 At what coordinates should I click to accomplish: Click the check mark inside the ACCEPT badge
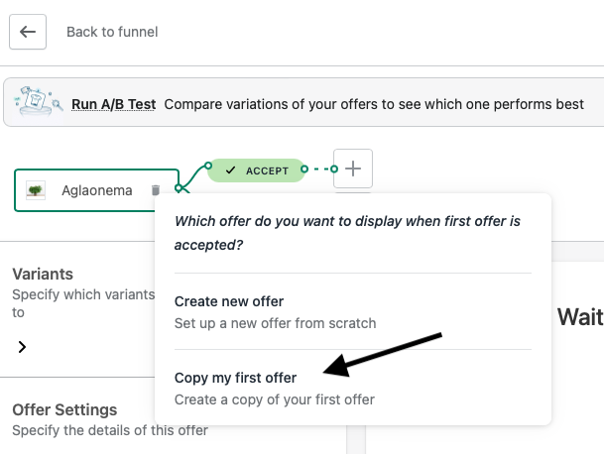click(x=231, y=170)
